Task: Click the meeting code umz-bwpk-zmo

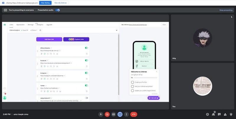Action: [21, 114]
